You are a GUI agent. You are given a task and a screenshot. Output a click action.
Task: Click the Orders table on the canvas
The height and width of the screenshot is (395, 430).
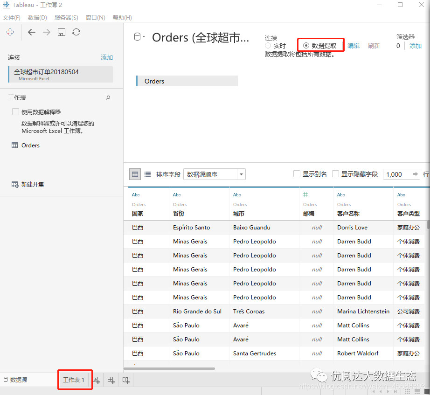pyautogui.click(x=187, y=81)
